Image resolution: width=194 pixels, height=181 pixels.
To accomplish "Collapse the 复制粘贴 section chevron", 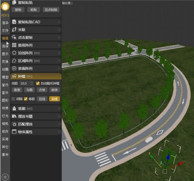I will [36, 16].
